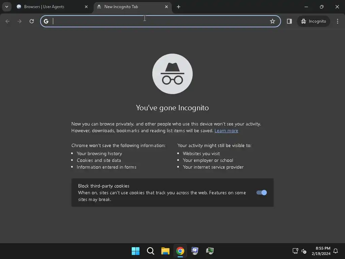Screen dimensions: 345x259
Task: Close the New Incognito Tab
Action: pyautogui.click(x=166, y=7)
